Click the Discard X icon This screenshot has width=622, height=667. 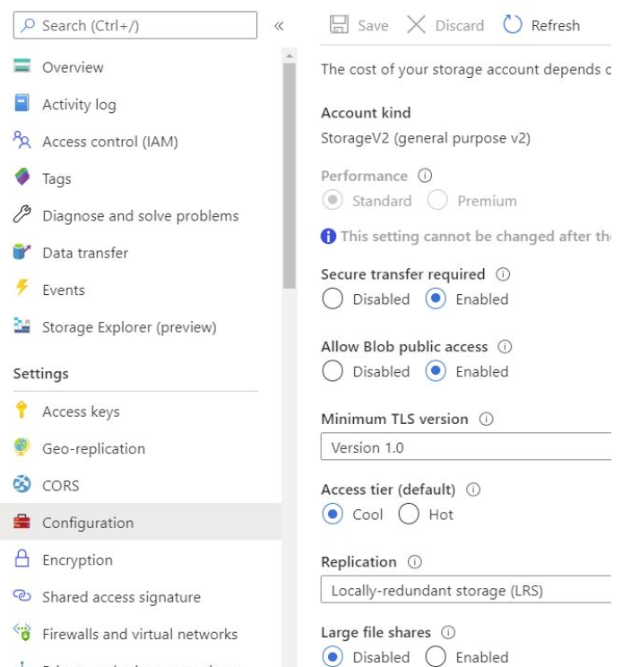coord(416,24)
